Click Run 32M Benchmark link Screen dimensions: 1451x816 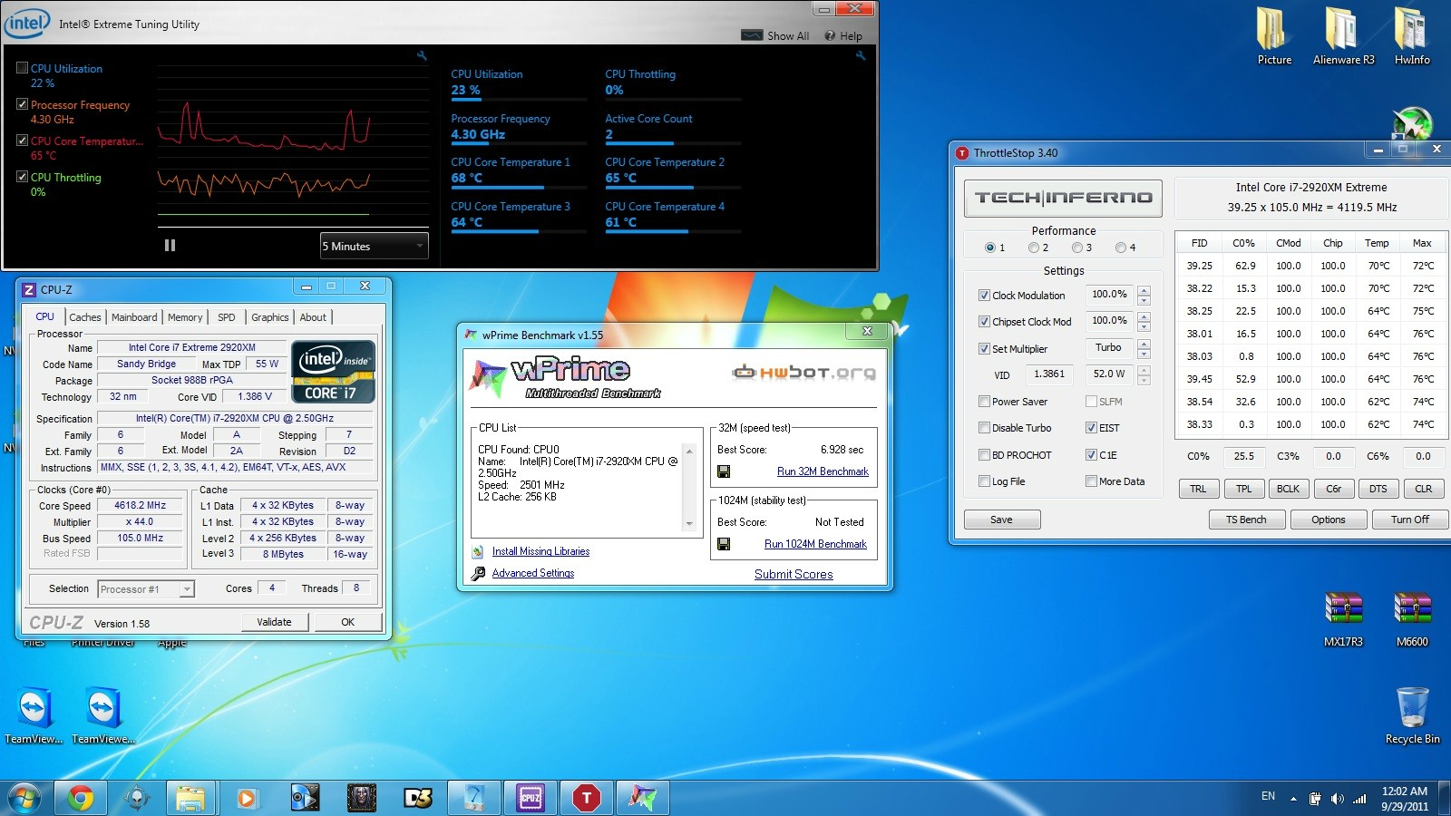click(823, 471)
